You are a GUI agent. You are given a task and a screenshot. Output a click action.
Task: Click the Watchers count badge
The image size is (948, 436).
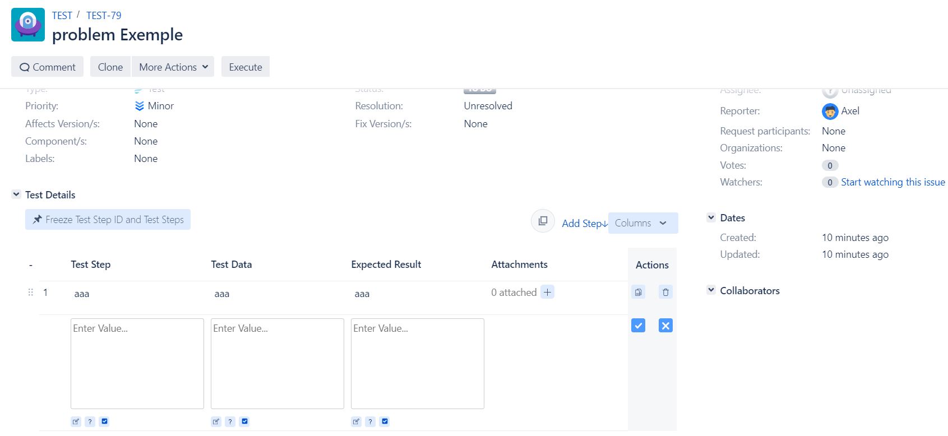click(x=830, y=182)
